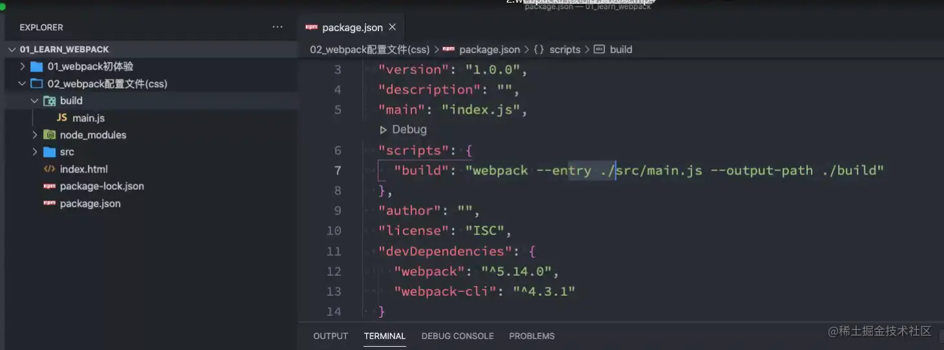Viewport: 944px width, 350px height.
Task: Collapse the build folder chevron
Action: coord(35,101)
